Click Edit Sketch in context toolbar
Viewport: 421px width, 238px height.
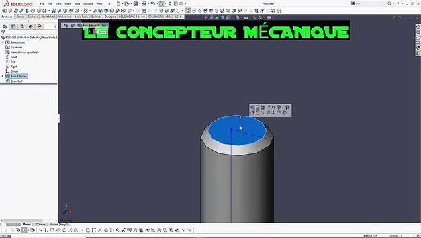click(257, 108)
